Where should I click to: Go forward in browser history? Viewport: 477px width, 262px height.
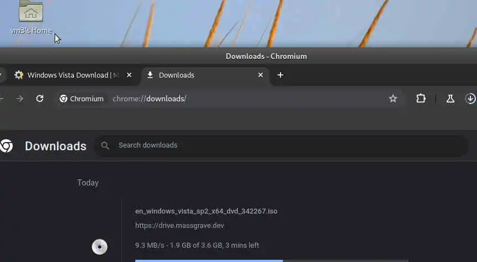20,99
